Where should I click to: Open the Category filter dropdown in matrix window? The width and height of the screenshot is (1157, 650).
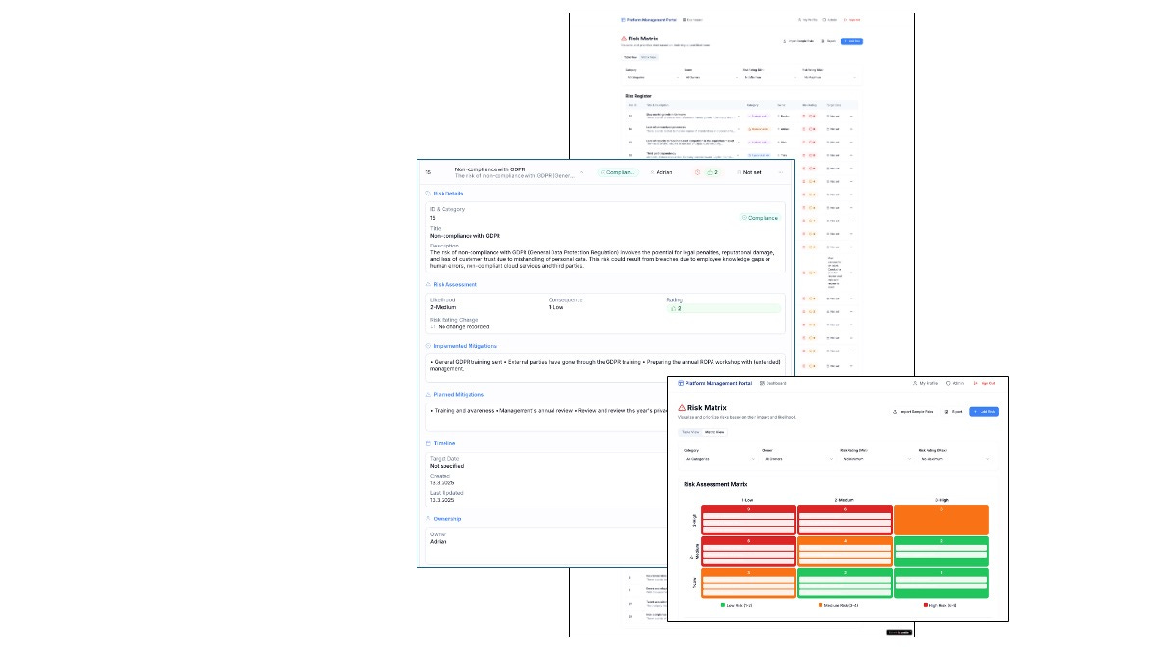point(719,459)
